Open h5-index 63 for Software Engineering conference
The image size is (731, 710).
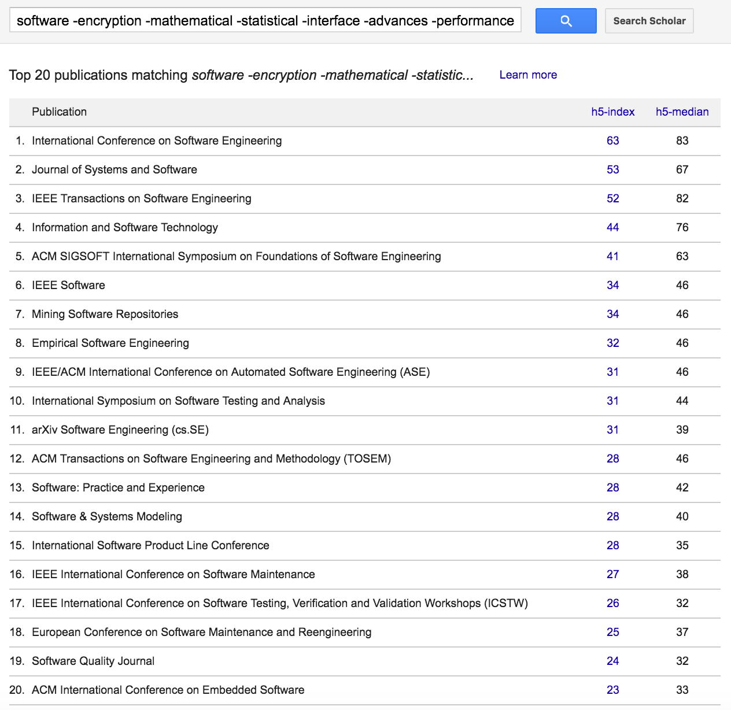click(612, 140)
